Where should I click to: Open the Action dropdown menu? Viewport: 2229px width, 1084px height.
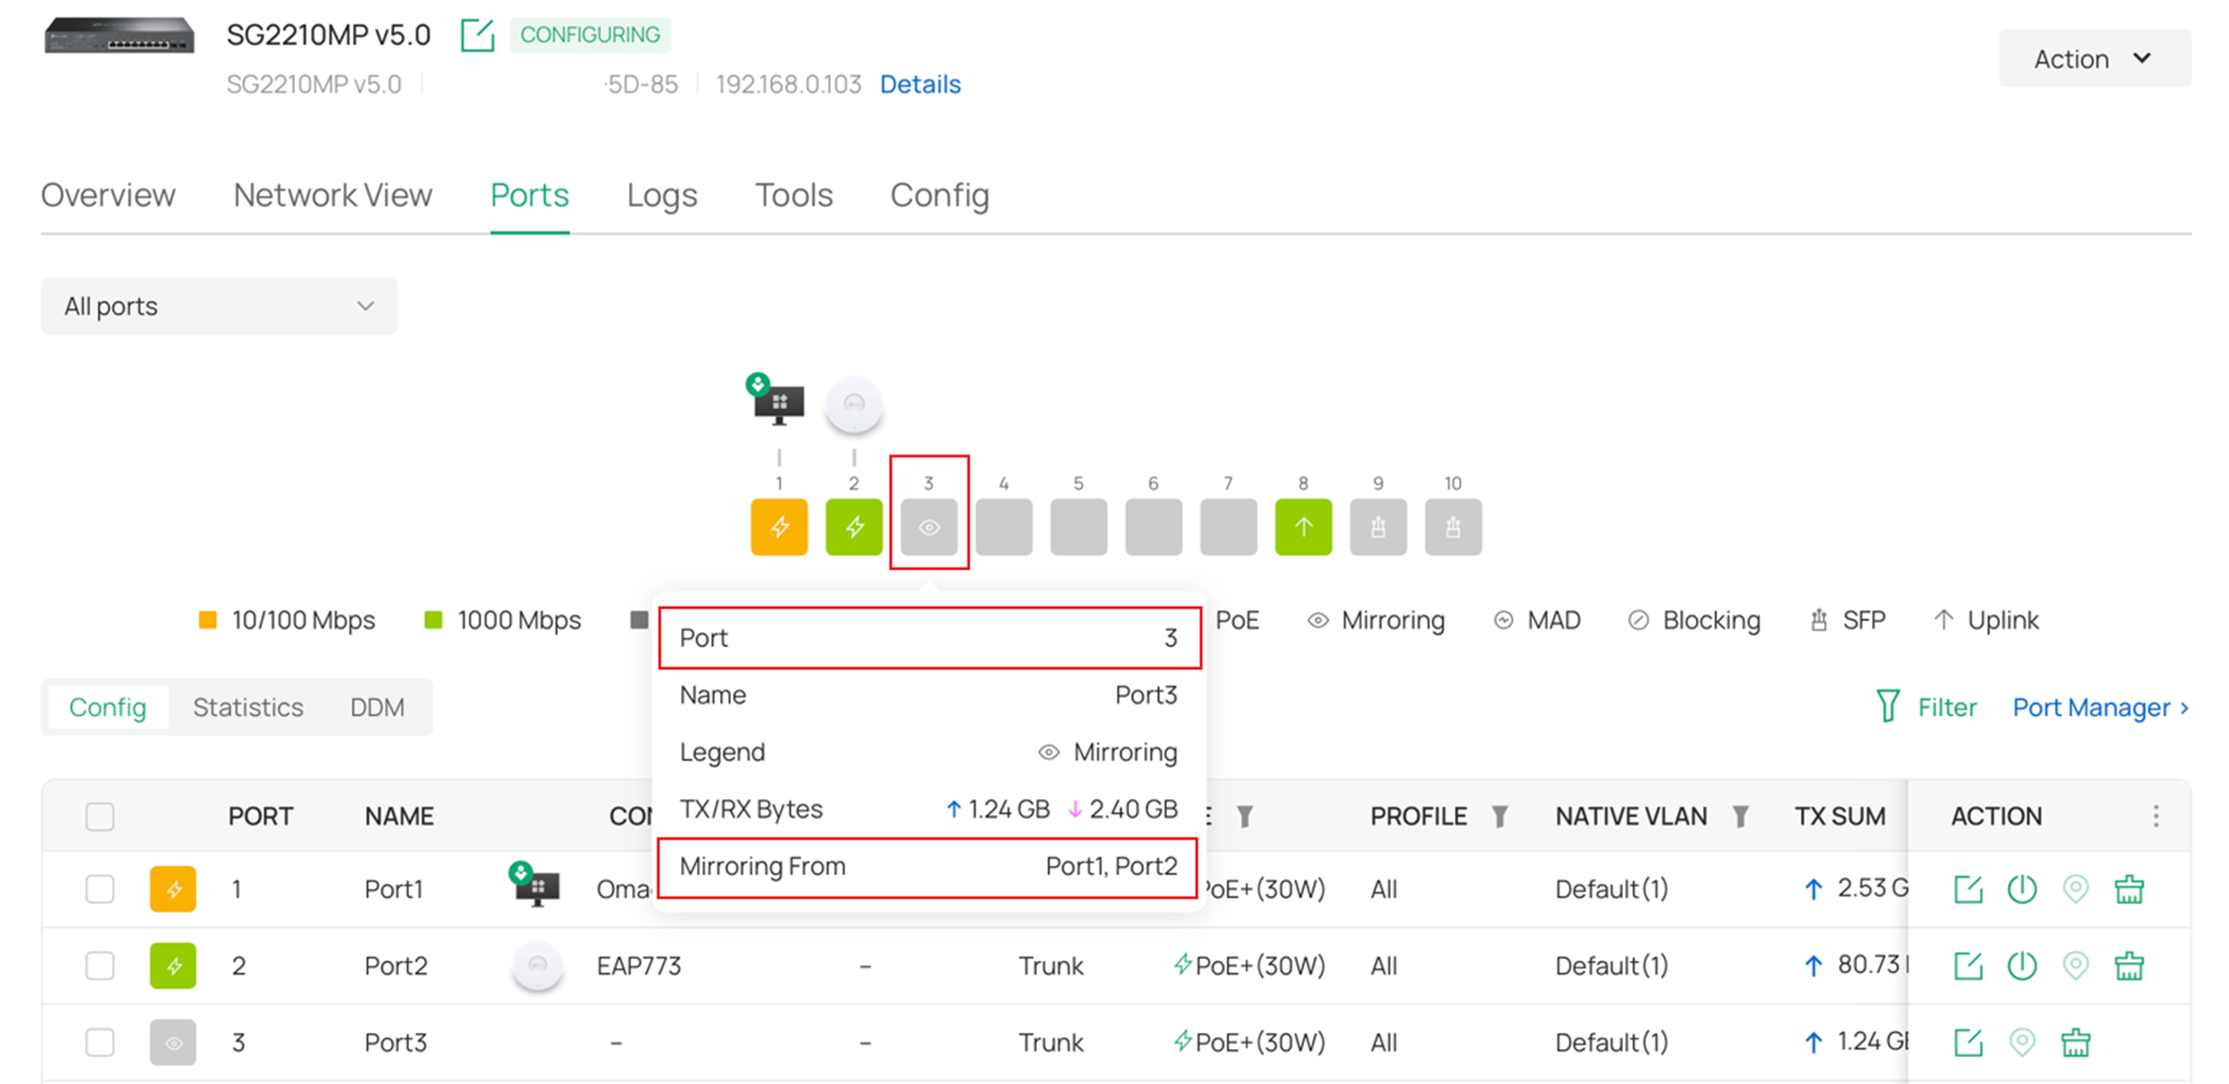pos(2094,57)
